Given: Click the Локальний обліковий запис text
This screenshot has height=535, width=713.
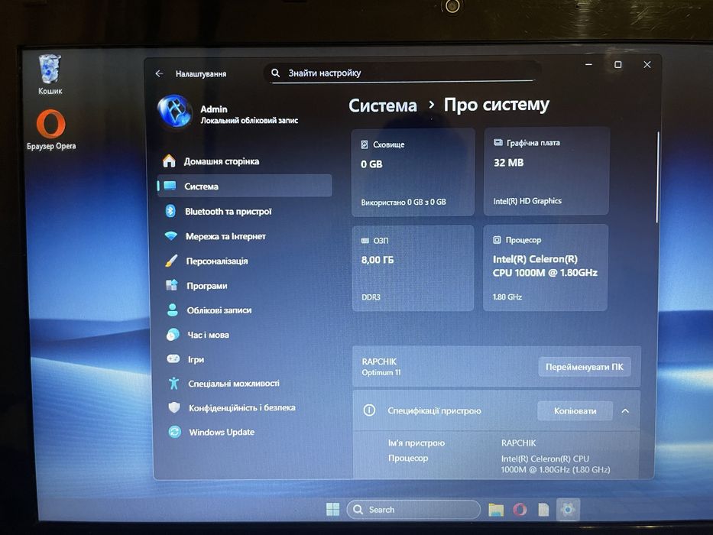Looking at the screenshot, I should point(249,121).
